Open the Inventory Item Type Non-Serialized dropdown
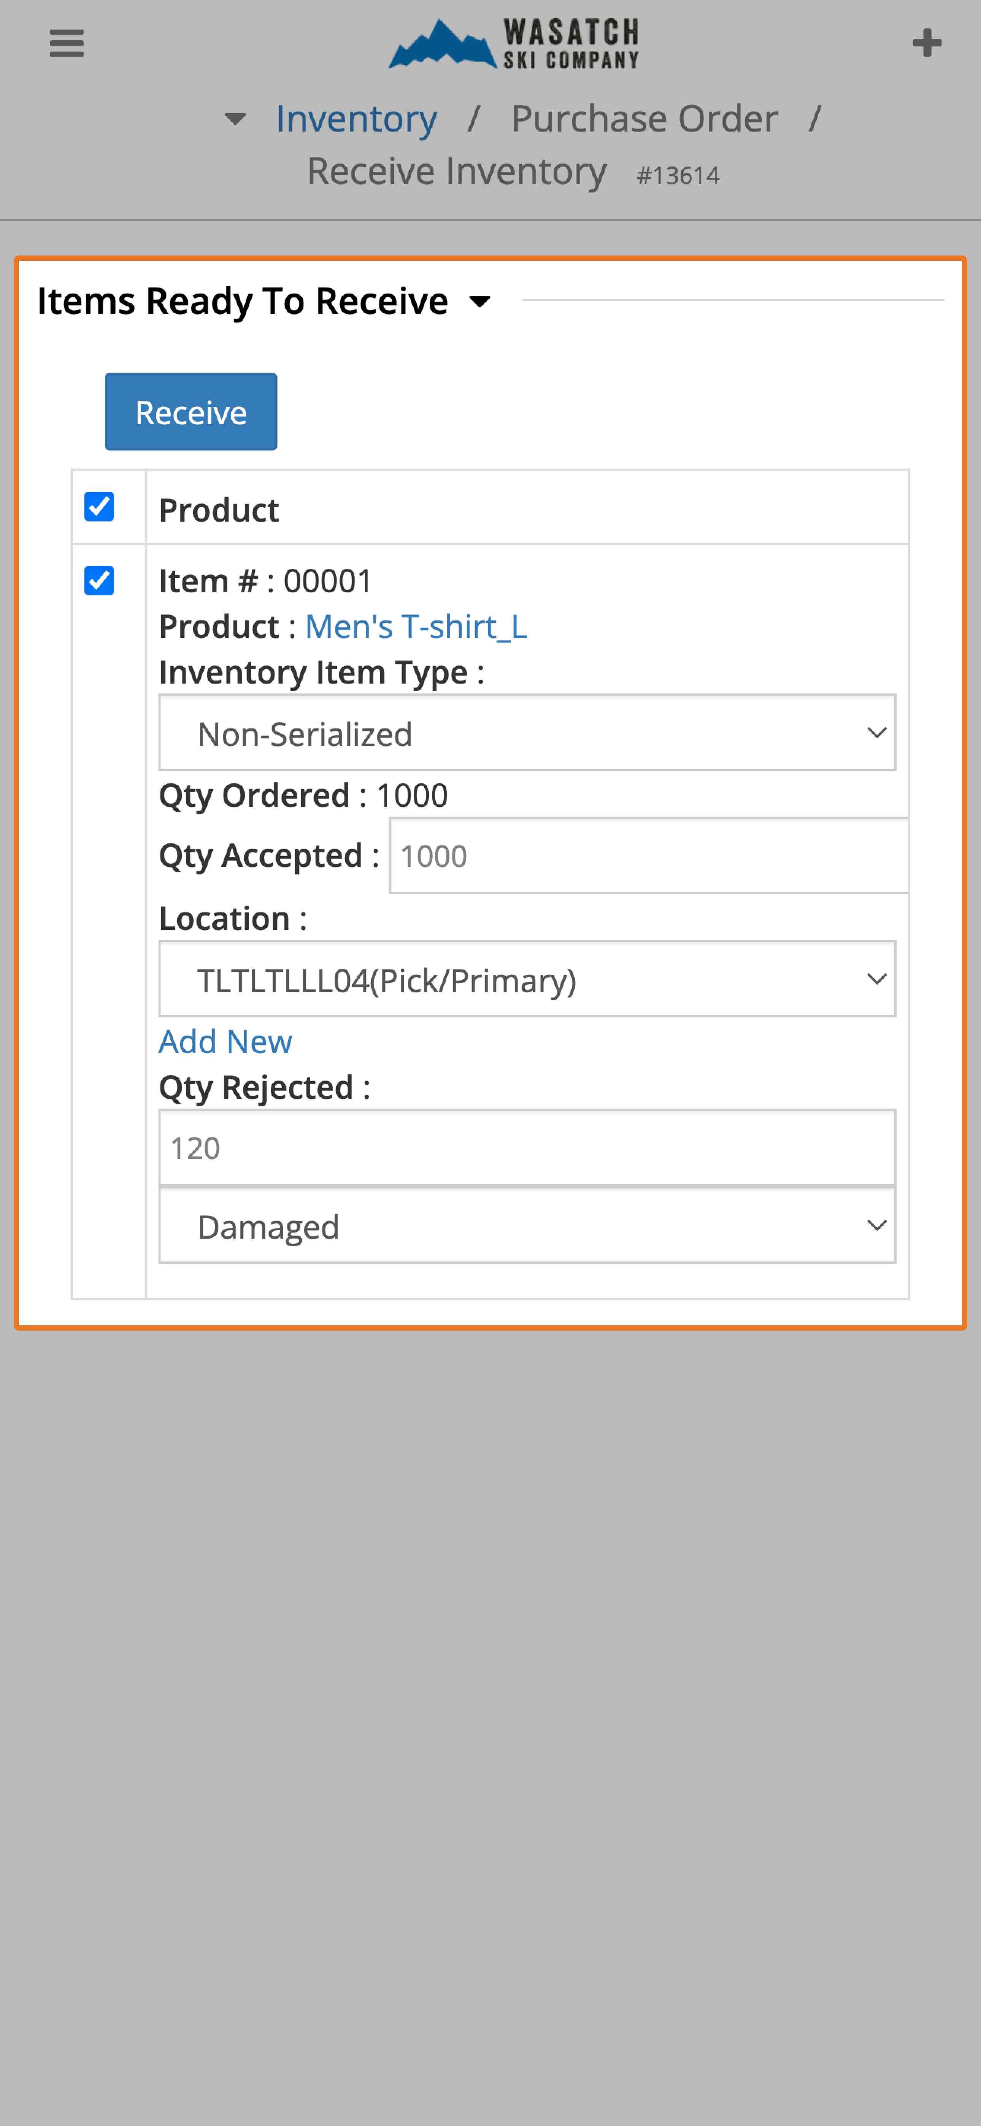981x2126 pixels. (528, 733)
